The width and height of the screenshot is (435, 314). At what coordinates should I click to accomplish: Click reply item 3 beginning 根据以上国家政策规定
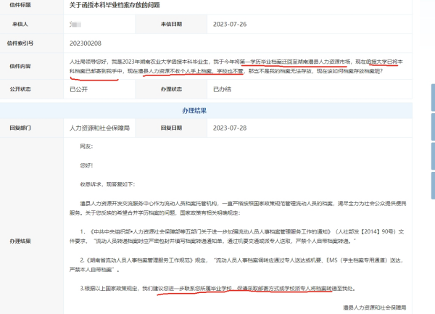[x=217, y=289]
